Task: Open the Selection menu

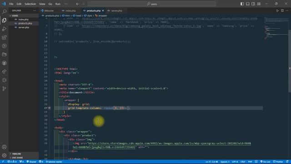Action: pos(30,4)
